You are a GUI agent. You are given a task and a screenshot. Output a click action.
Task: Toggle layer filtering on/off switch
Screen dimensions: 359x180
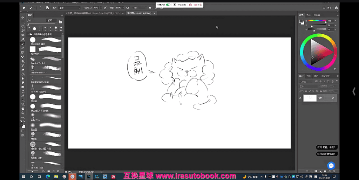pos(337,81)
